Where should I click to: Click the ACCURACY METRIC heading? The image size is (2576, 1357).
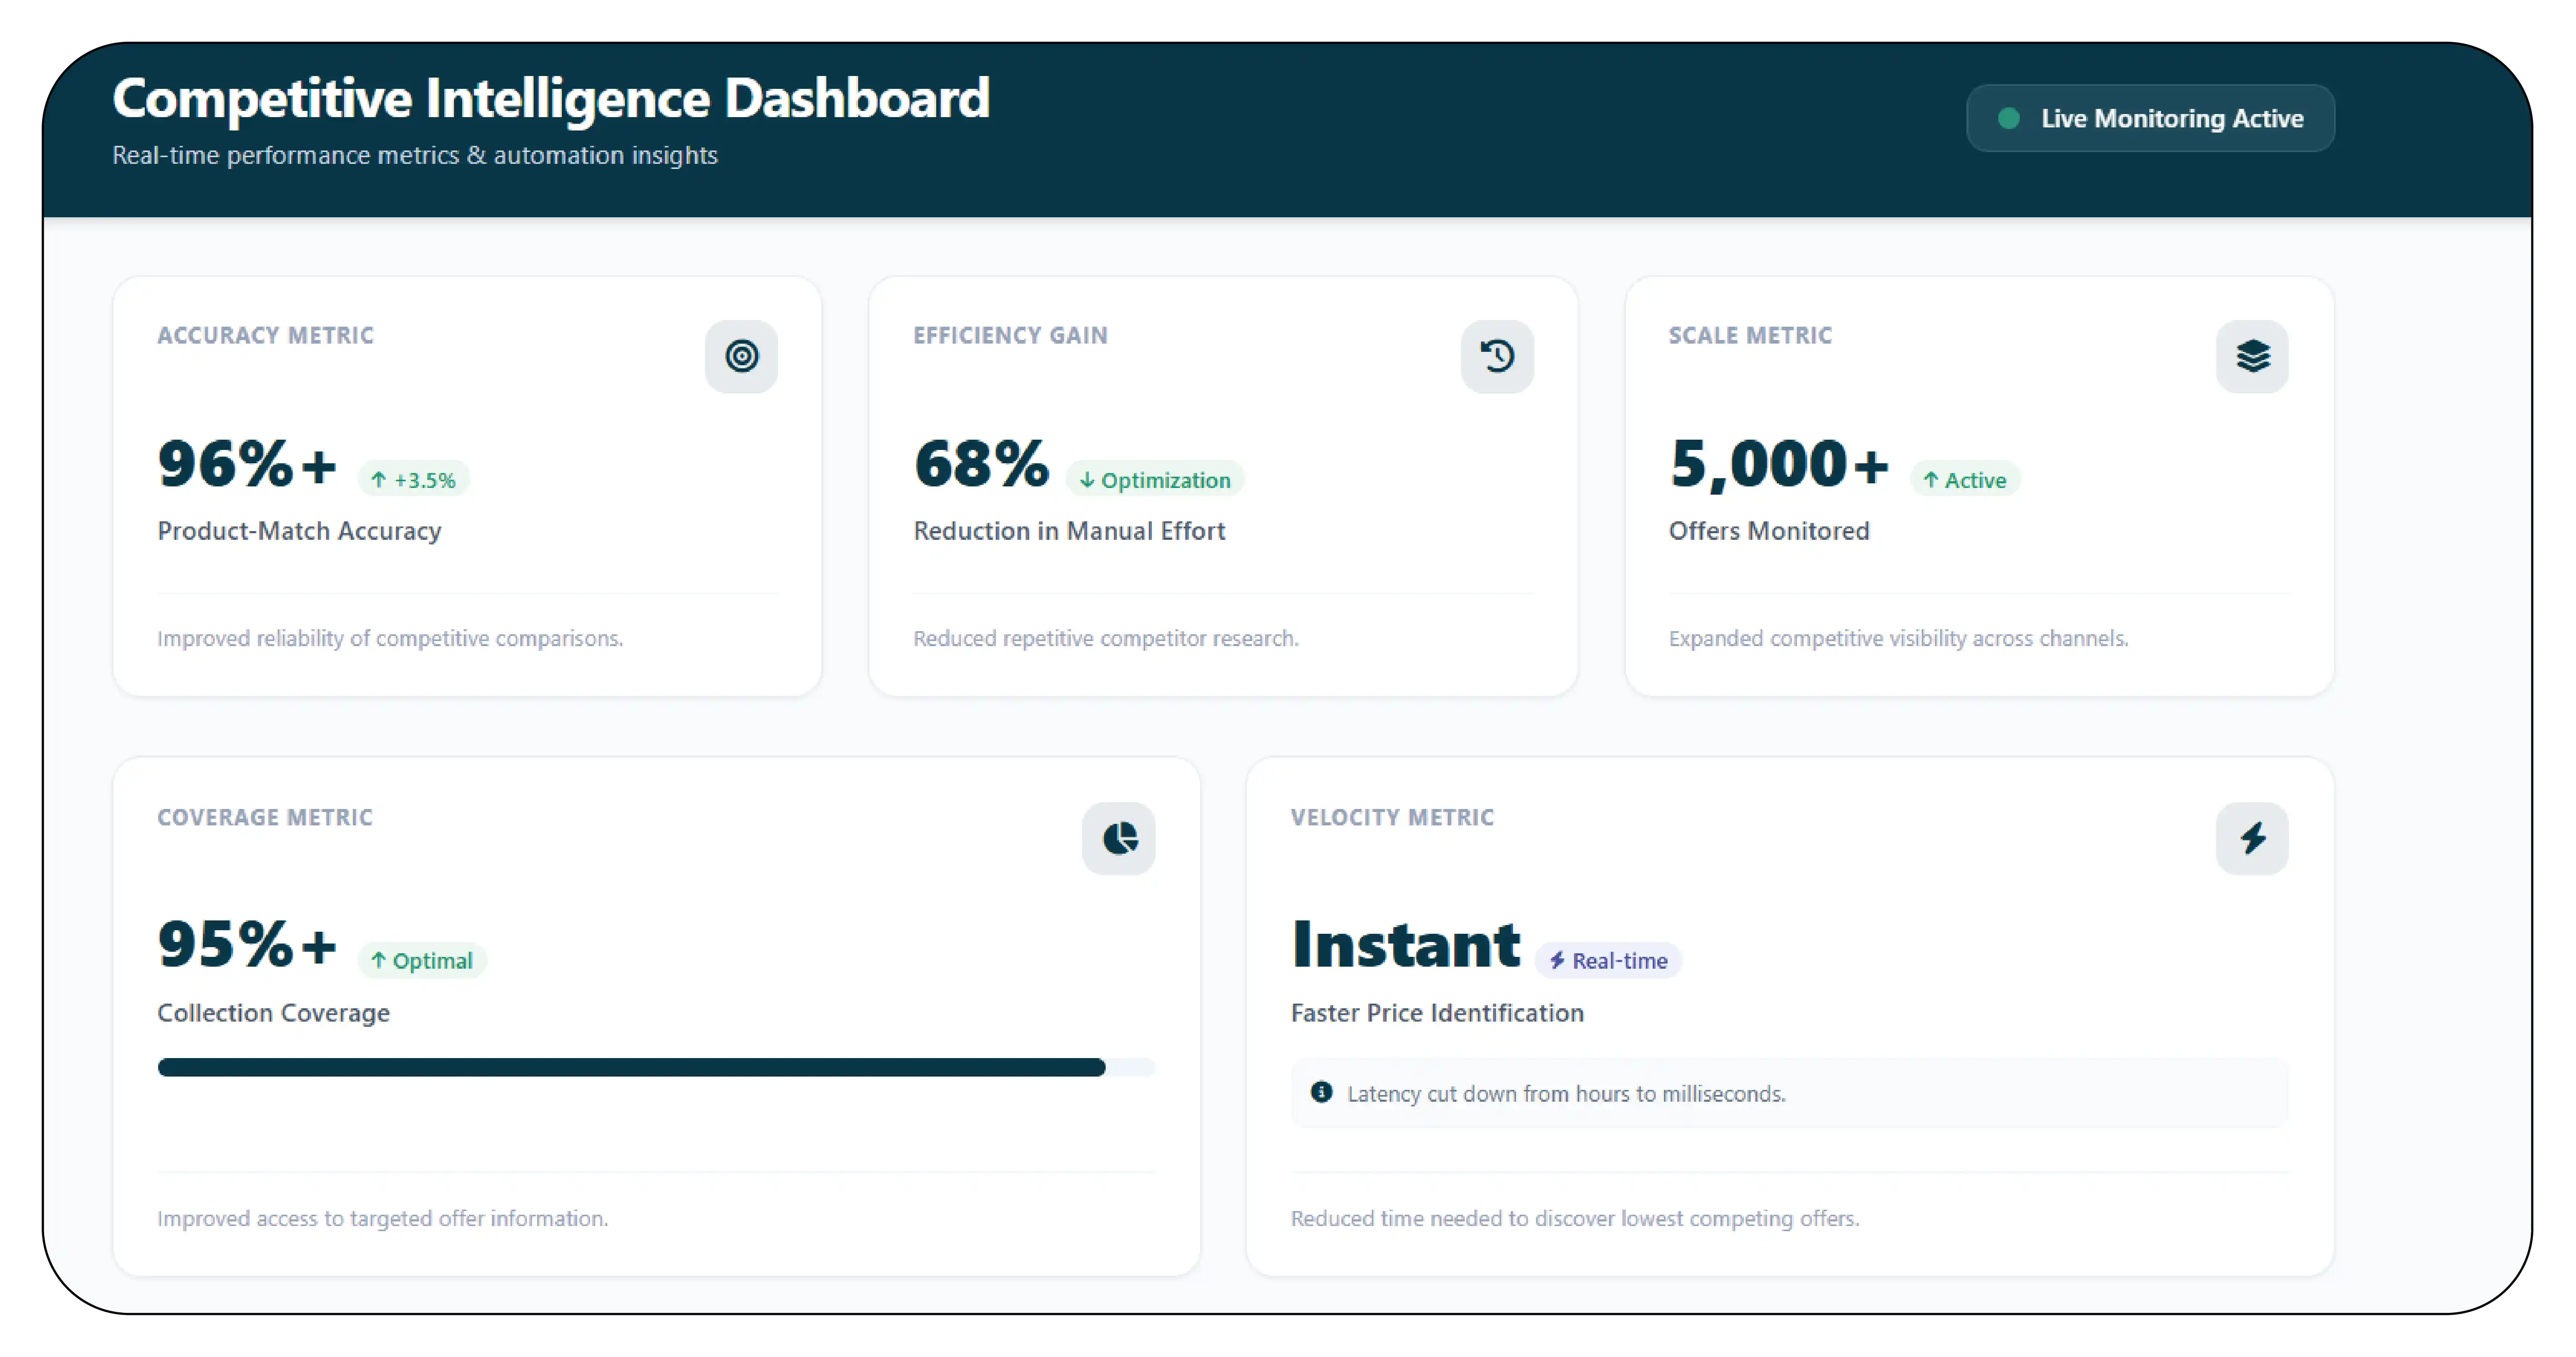[x=265, y=336]
